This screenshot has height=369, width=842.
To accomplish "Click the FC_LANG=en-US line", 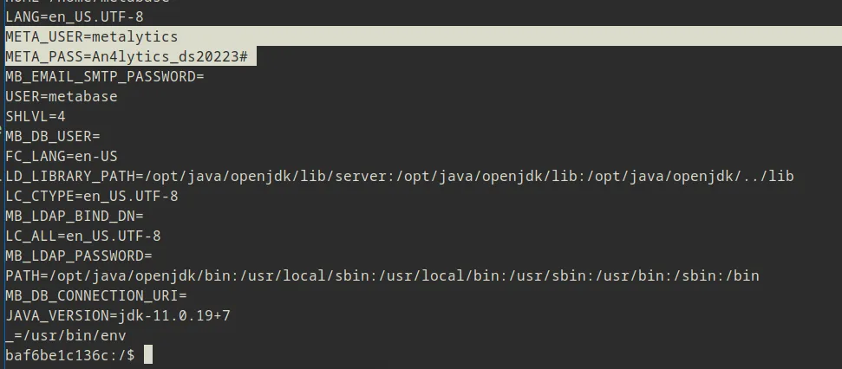I will click(x=61, y=156).
